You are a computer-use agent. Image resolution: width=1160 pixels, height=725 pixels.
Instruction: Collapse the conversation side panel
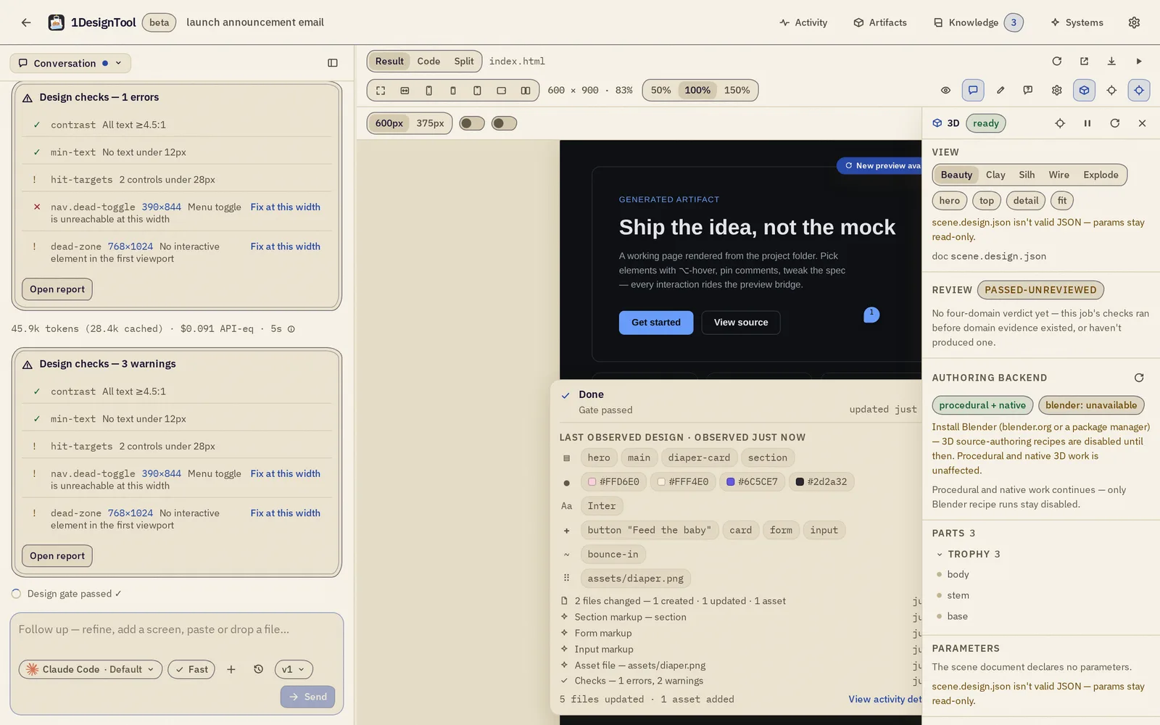pos(333,63)
